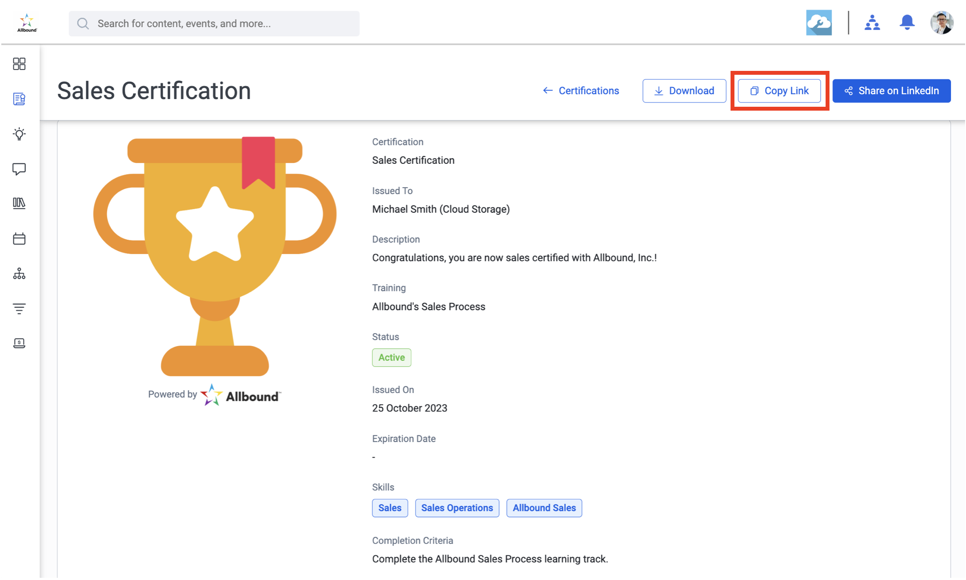The height and width of the screenshot is (580, 966).
Task: Open the certifications document icon in sidebar
Action: click(19, 99)
